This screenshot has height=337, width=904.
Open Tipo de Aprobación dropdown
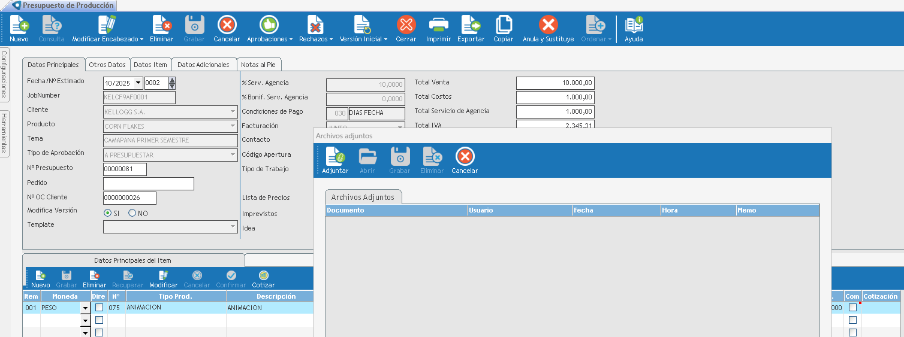point(233,155)
